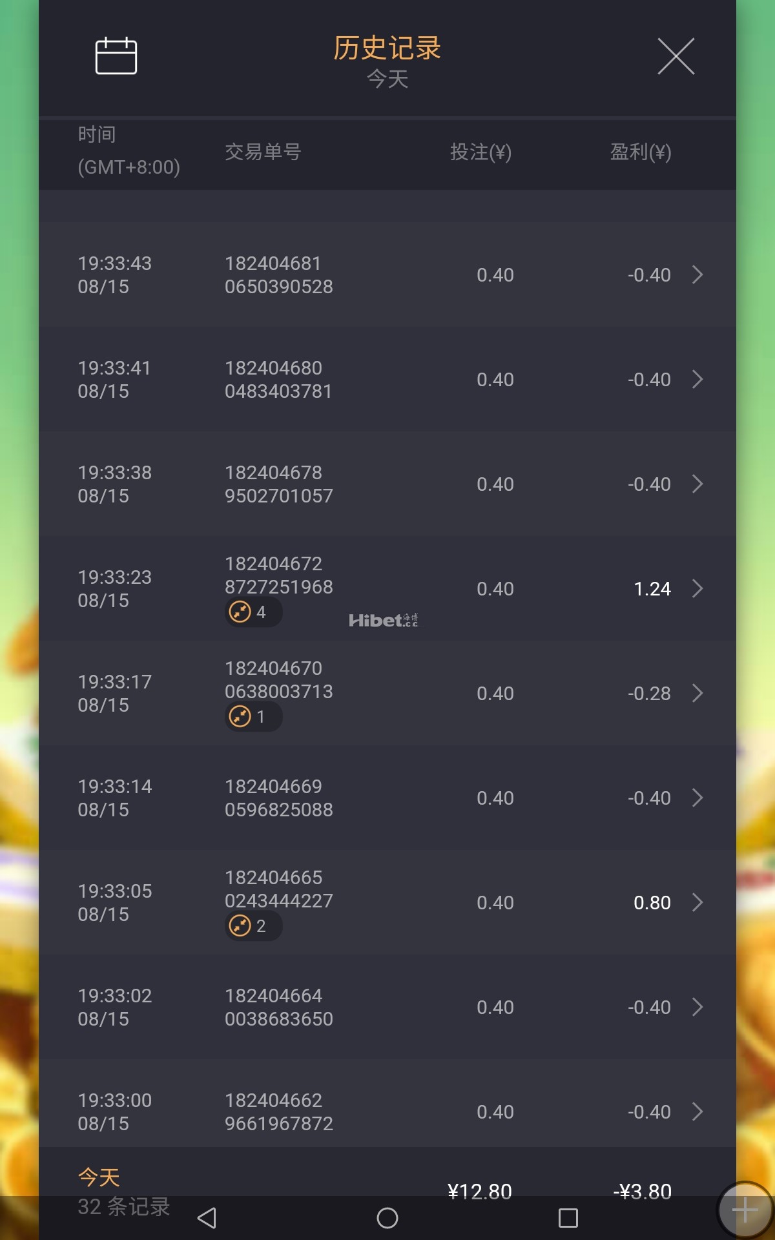Select the 19:33:02 history row
Screen dimensions: 775x1240
(x=387, y=1007)
